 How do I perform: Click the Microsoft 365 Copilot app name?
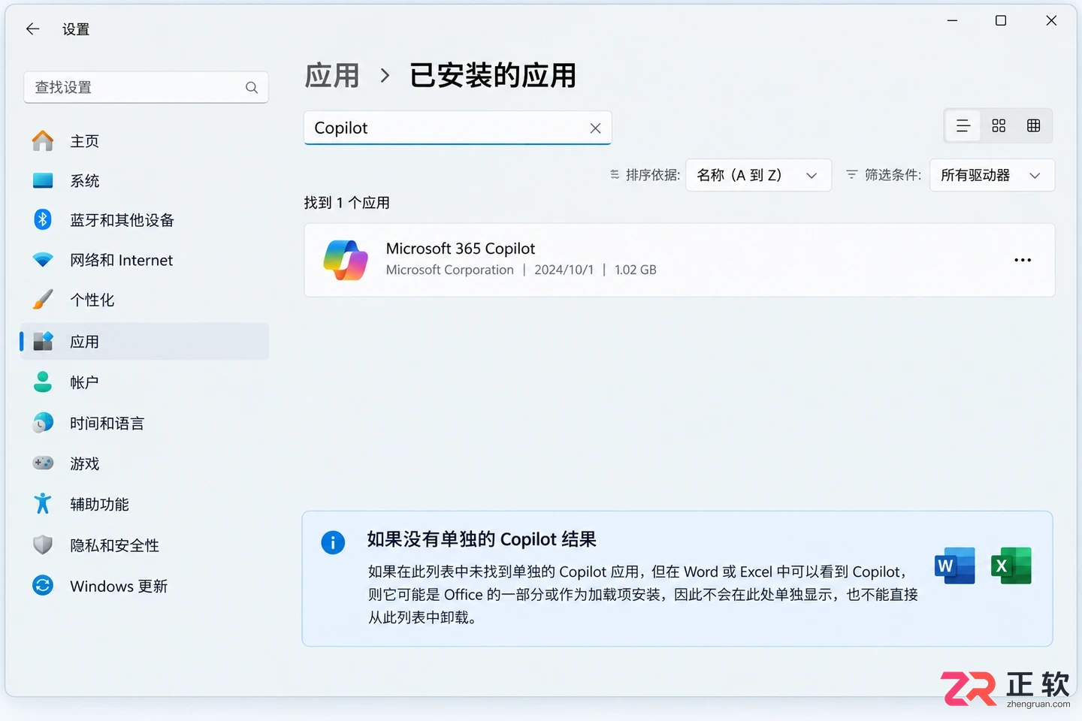[x=461, y=249]
